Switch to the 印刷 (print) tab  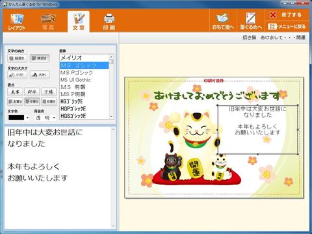pyautogui.click(x=109, y=21)
